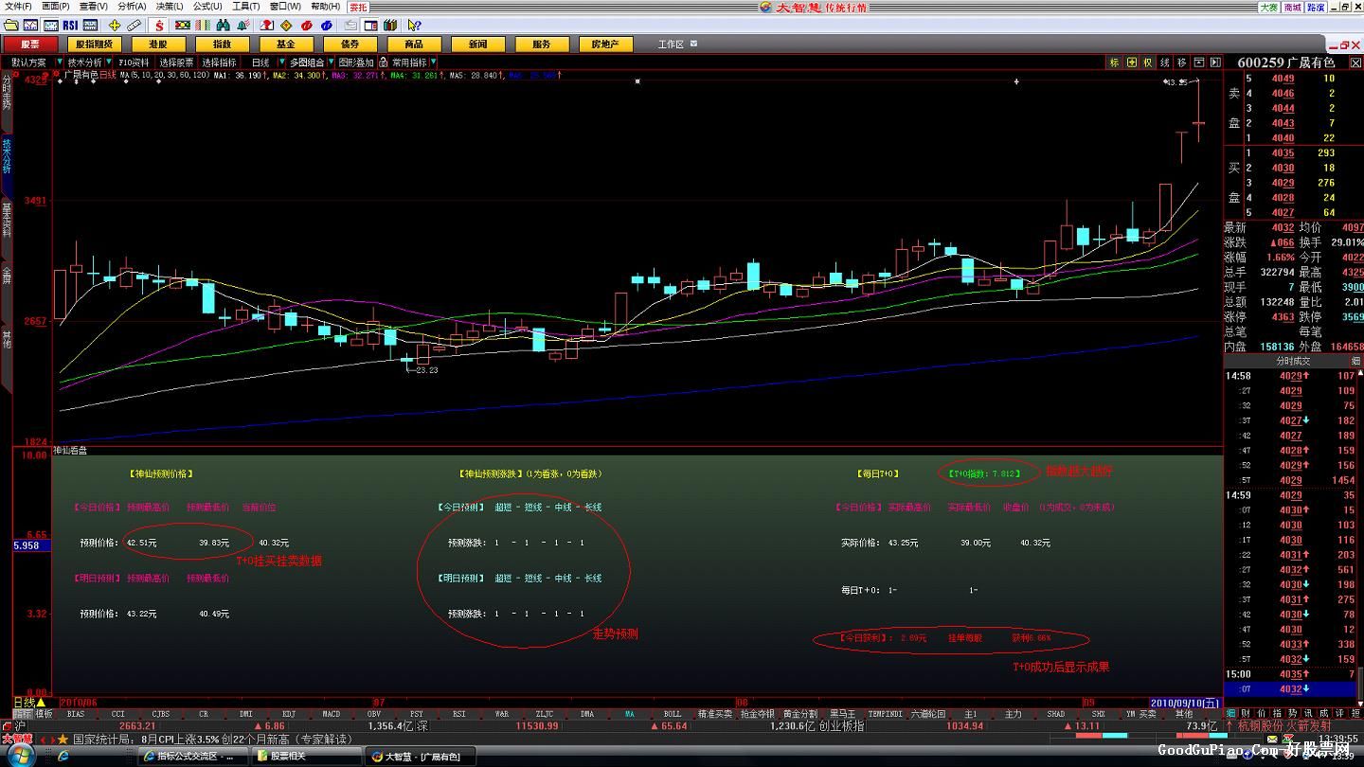Close the 600259 quote side panel
This screenshot has width=1364, height=767.
[1355, 62]
